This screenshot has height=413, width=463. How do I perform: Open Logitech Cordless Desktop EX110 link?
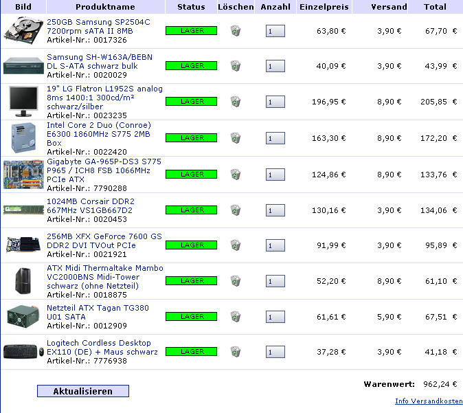[x=102, y=347]
